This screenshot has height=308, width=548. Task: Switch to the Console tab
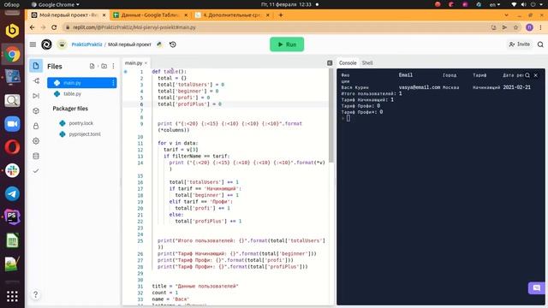coord(348,62)
